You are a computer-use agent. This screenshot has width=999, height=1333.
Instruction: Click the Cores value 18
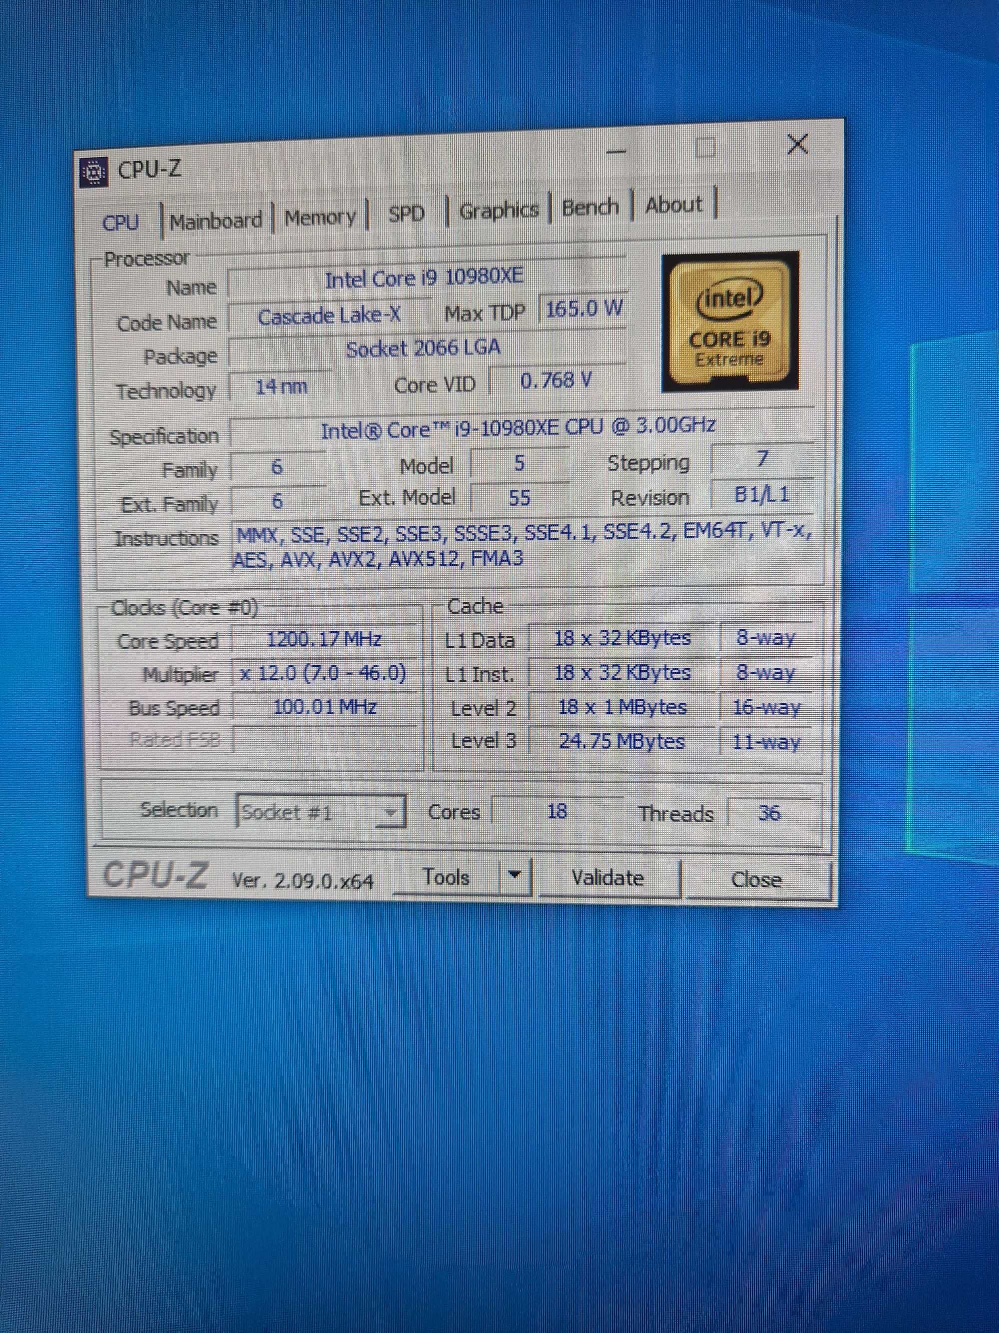557,811
